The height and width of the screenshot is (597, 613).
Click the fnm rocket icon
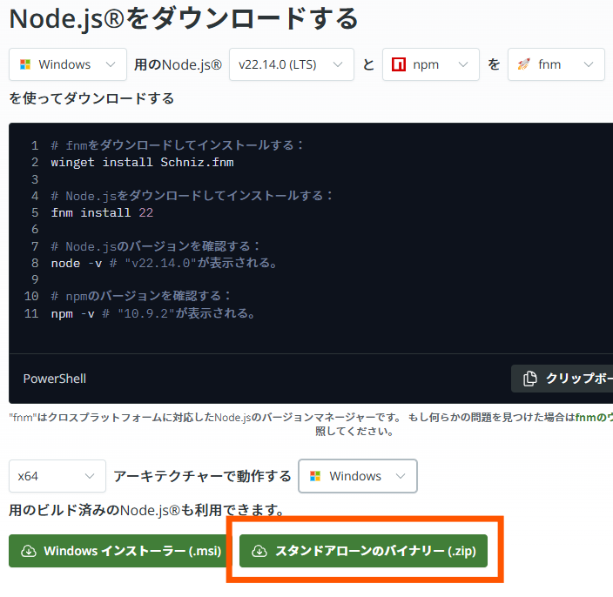pyautogui.click(x=524, y=64)
